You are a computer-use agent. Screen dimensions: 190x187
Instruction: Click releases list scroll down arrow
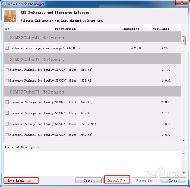(x=184, y=141)
